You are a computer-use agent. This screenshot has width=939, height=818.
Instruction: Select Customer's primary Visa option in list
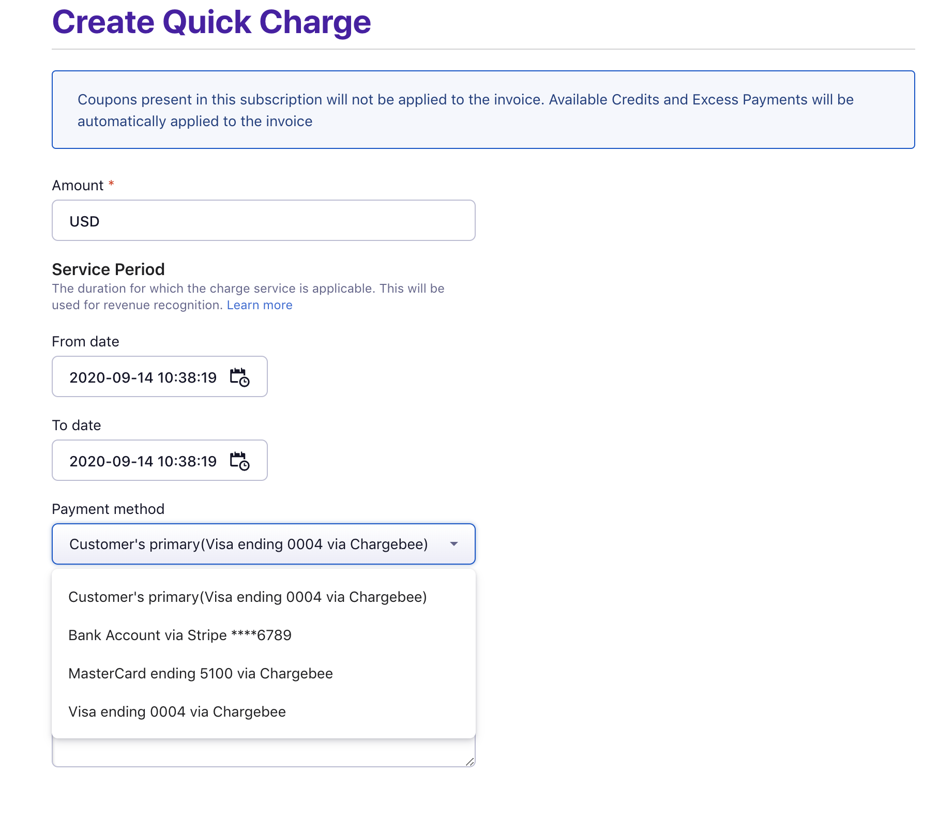point(263,597)
